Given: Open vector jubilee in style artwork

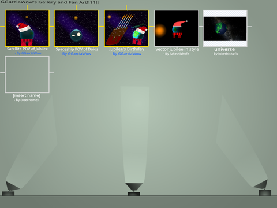Looking at the screenshot, I should [177, 28].
